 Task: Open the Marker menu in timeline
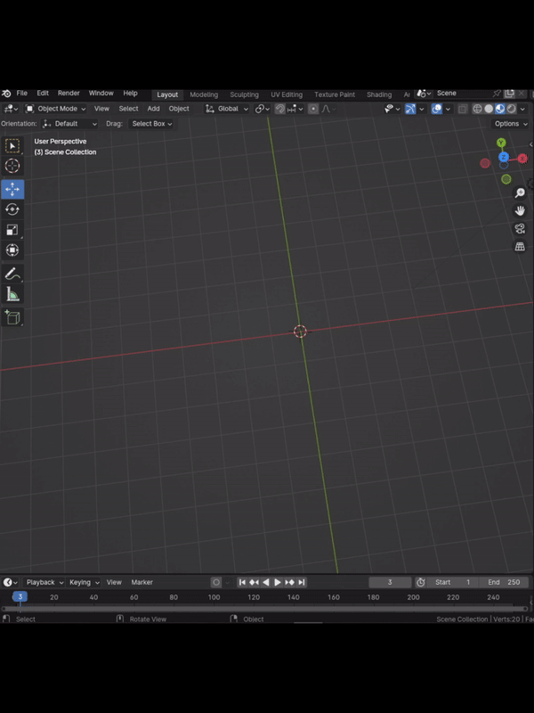click(x=142, y=582)
